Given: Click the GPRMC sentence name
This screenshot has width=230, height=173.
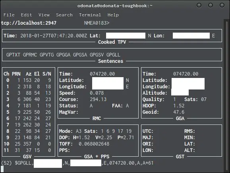Looking at the screenshot, I should pos(30,55).
